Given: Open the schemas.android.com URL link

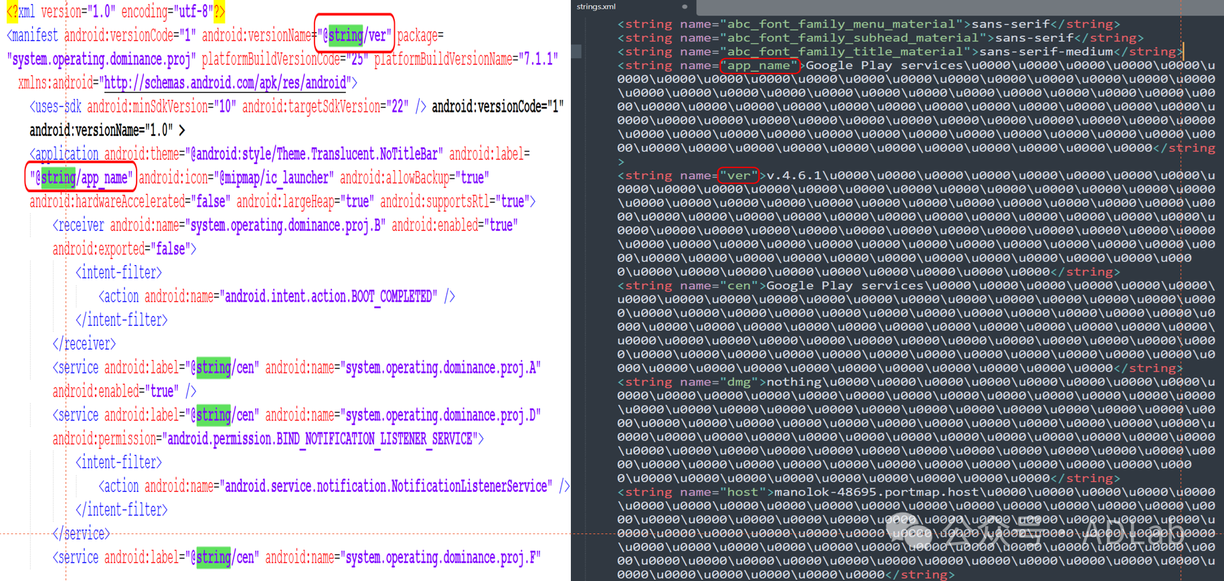Looking at the screenshot, I should [x=225, y=83].
